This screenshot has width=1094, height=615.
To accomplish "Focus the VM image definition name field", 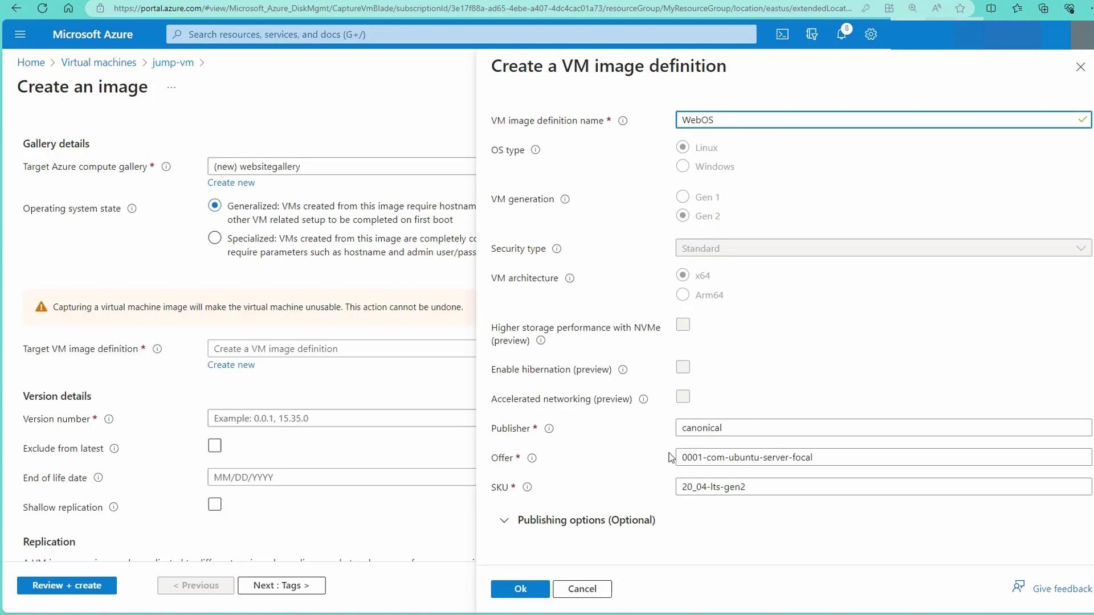I will (883, 120).
